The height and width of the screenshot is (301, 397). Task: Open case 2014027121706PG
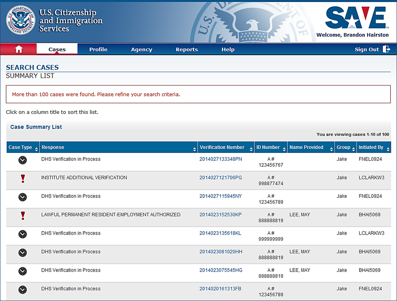pyautogui.click(x=221, y=178)
